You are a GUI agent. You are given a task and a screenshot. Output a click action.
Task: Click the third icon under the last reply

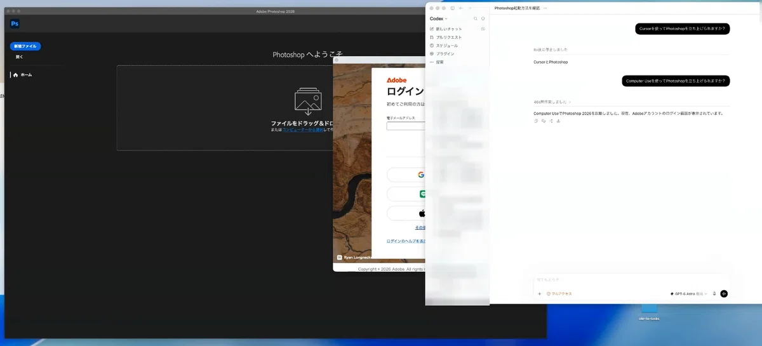click(551, 121)
